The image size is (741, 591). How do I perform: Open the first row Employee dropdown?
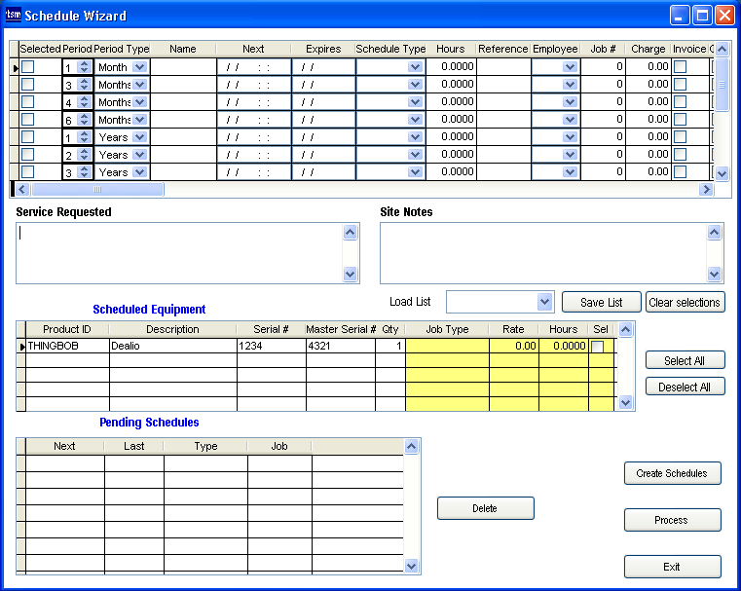tap(570, 67)
